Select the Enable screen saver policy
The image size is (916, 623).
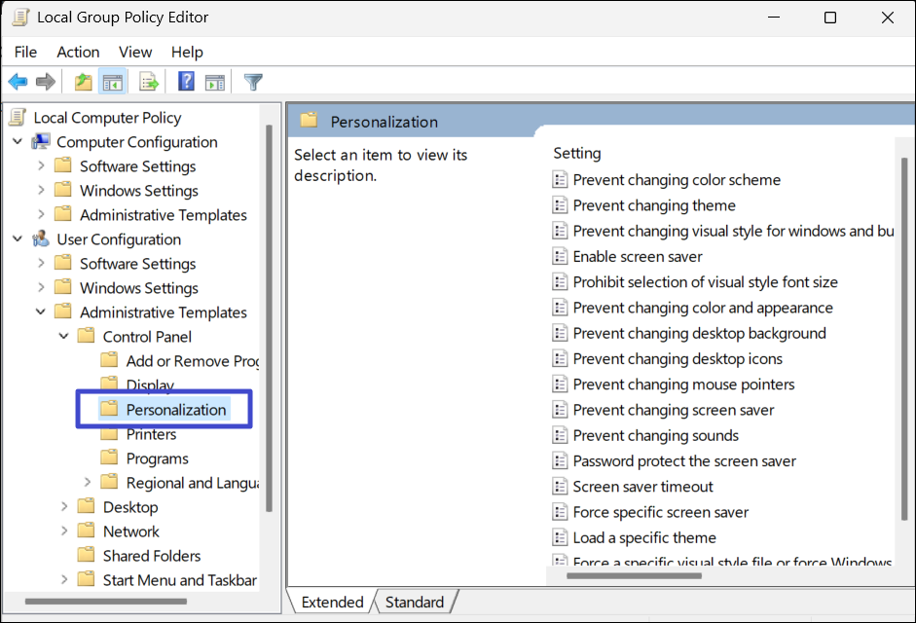coord(638,256)
